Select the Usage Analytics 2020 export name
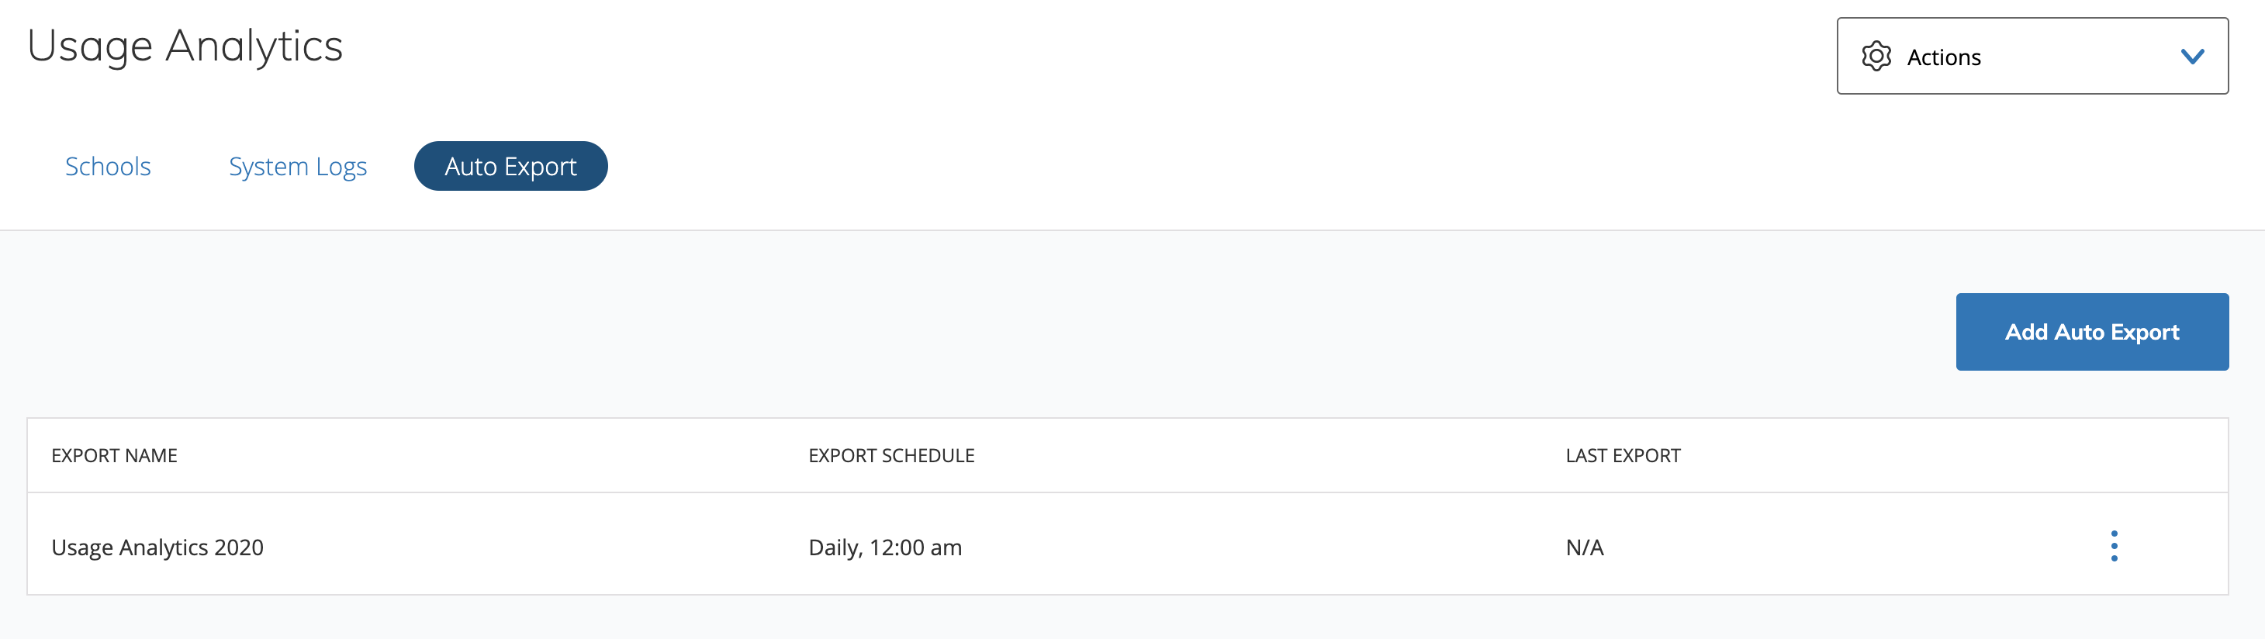Viewport: 2265px width, 639px height. [x=157, y=547]
